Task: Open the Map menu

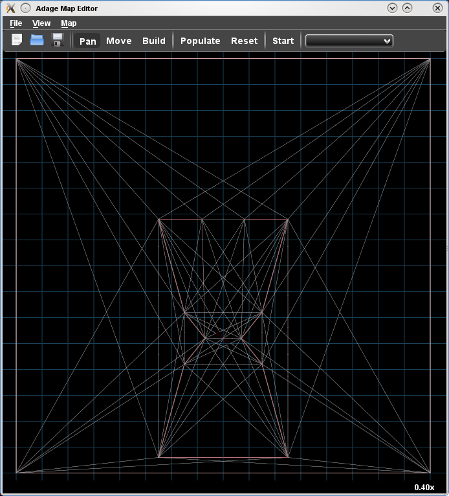Action: (x=69, y=23)
